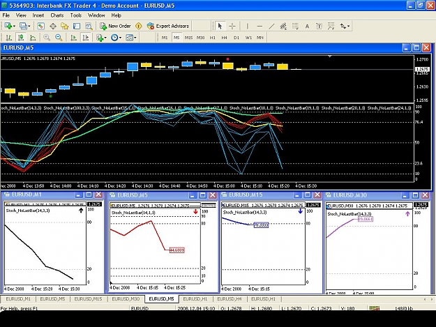This screenshot has height=327, width=436.
Task: Click status bar date 2008.12.04 15:10
Action: [196, 308]
